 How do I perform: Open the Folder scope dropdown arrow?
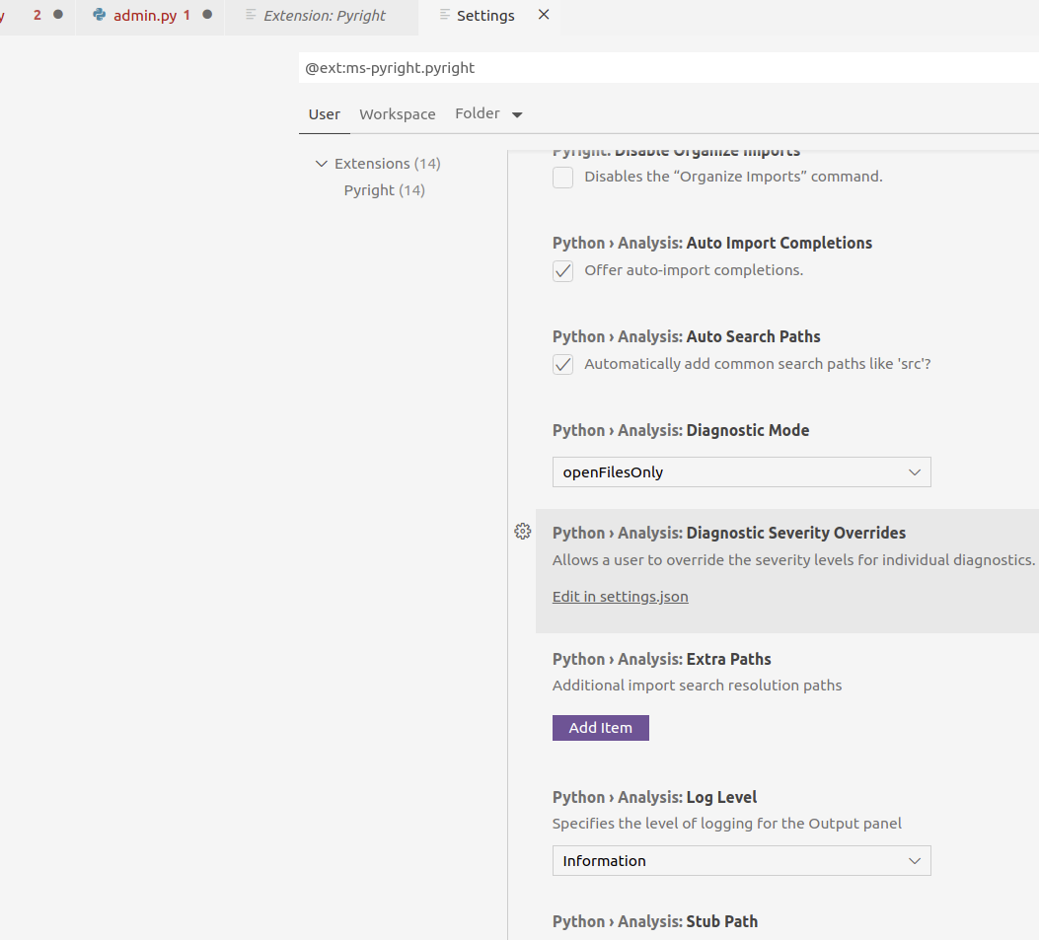(516, 113)
